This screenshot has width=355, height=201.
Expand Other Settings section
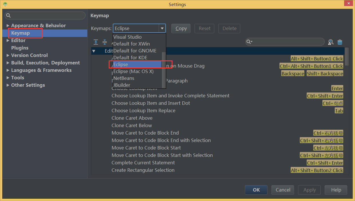pos(8,85)
